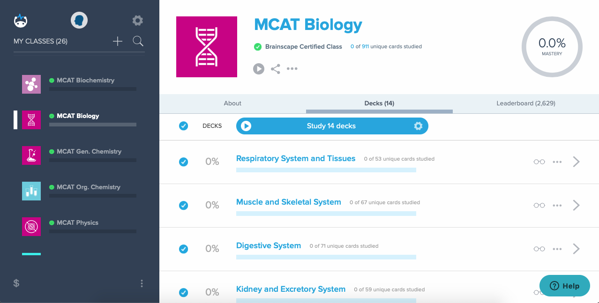Screen dimensions: 599x303
Task: Select MCAT Gen. Chemistry class in sidebar
Action: (x=89, y=152)
